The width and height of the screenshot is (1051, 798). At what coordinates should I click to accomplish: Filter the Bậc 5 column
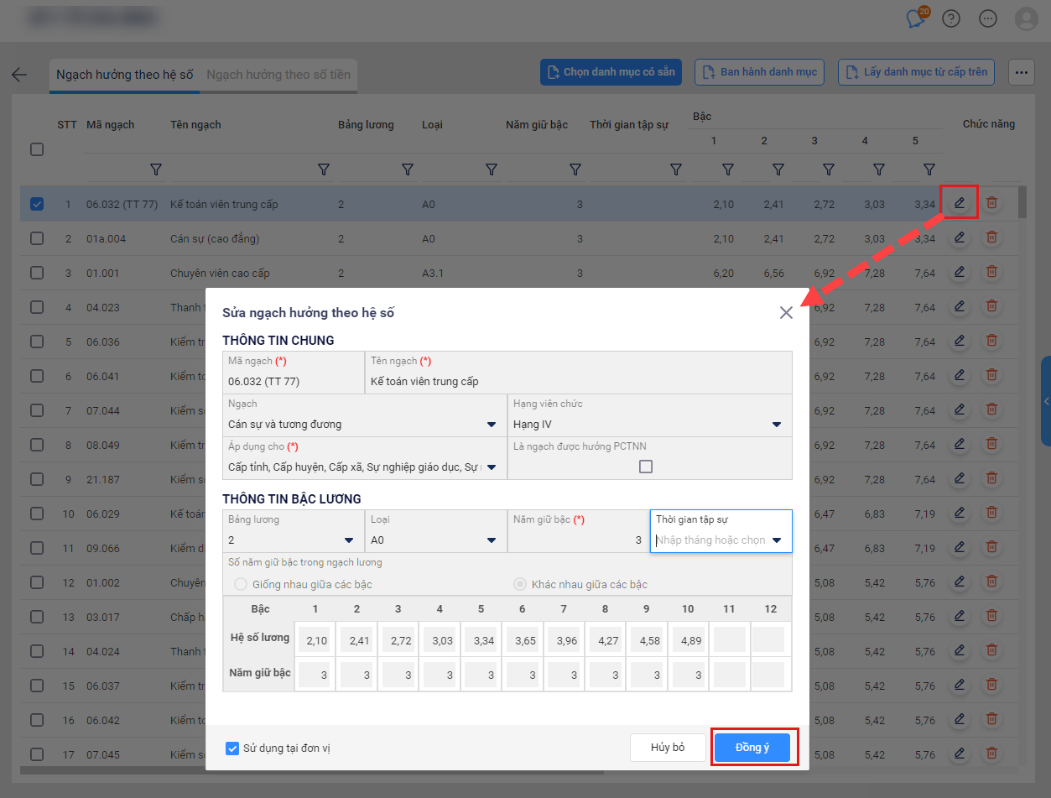(929, 170)
